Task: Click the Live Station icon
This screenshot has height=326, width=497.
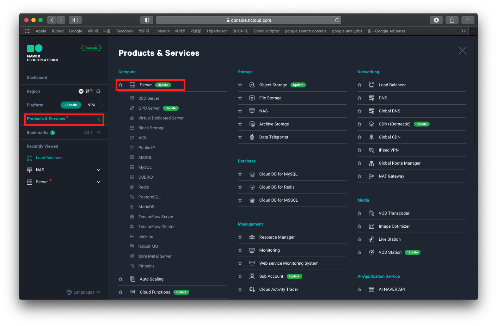Action: (372, 239)
